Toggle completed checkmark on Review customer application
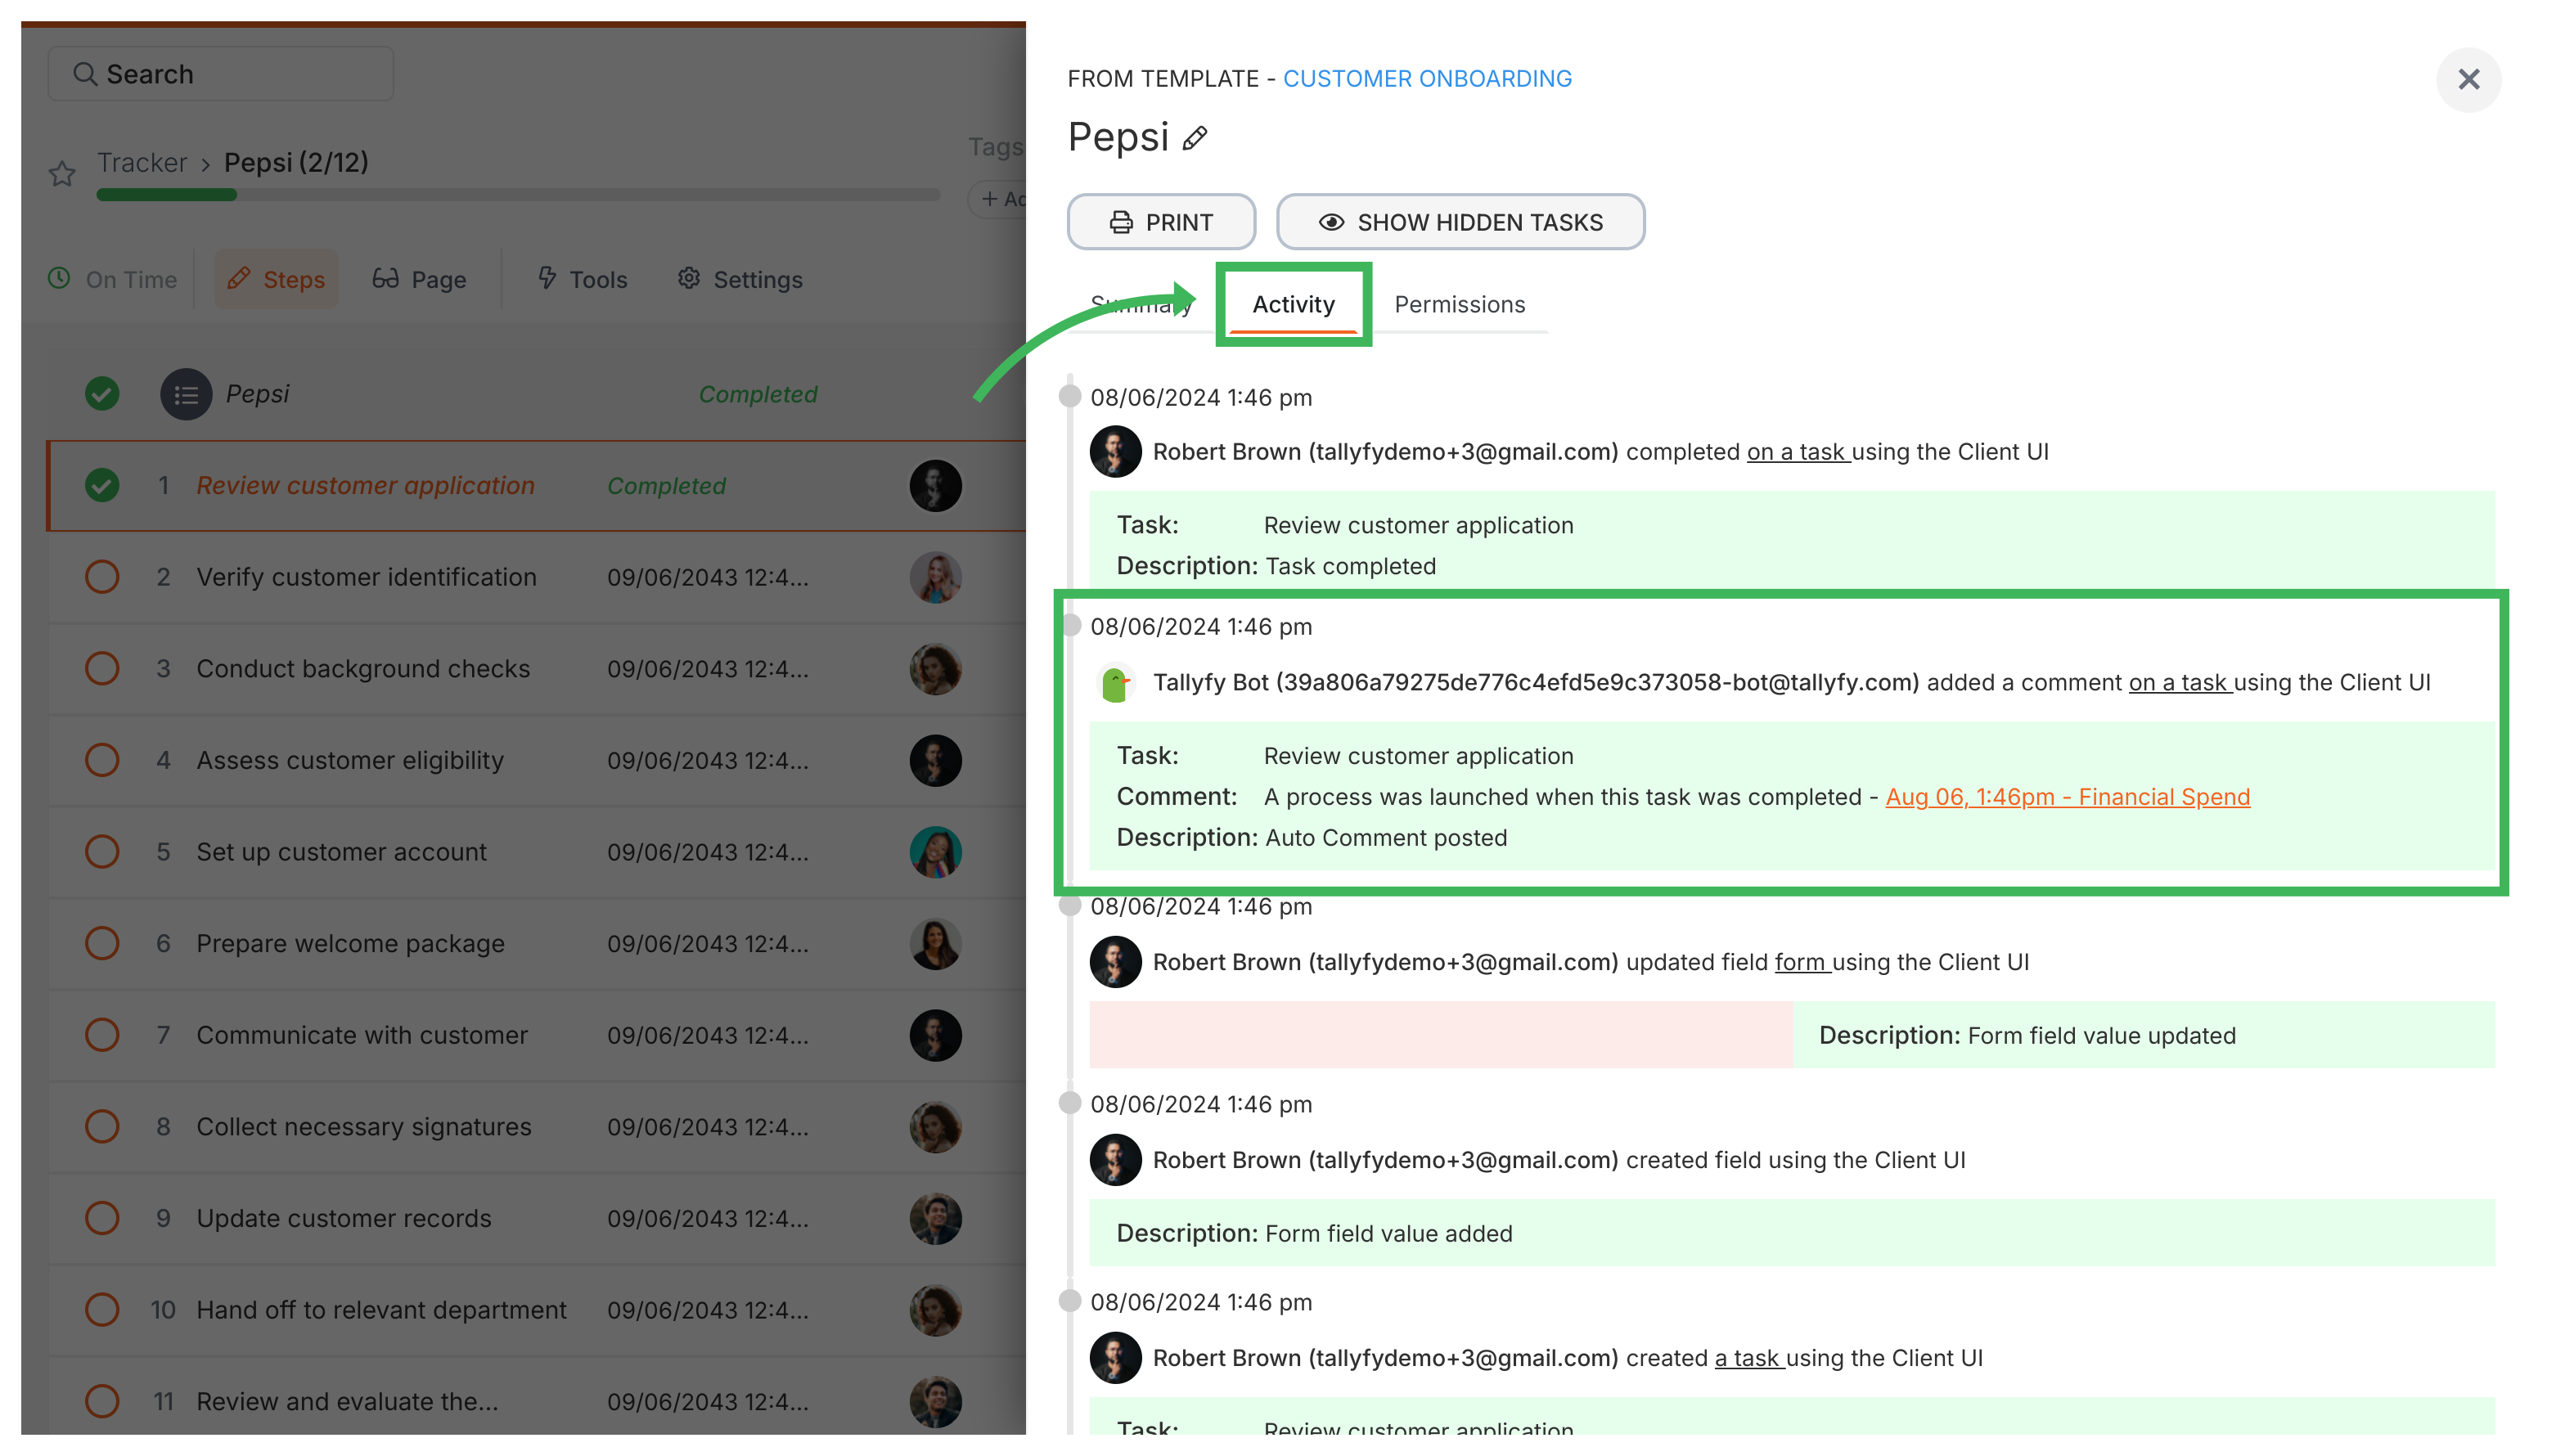Viewport: 2556px width, 1456px height. tap(101, 486)
